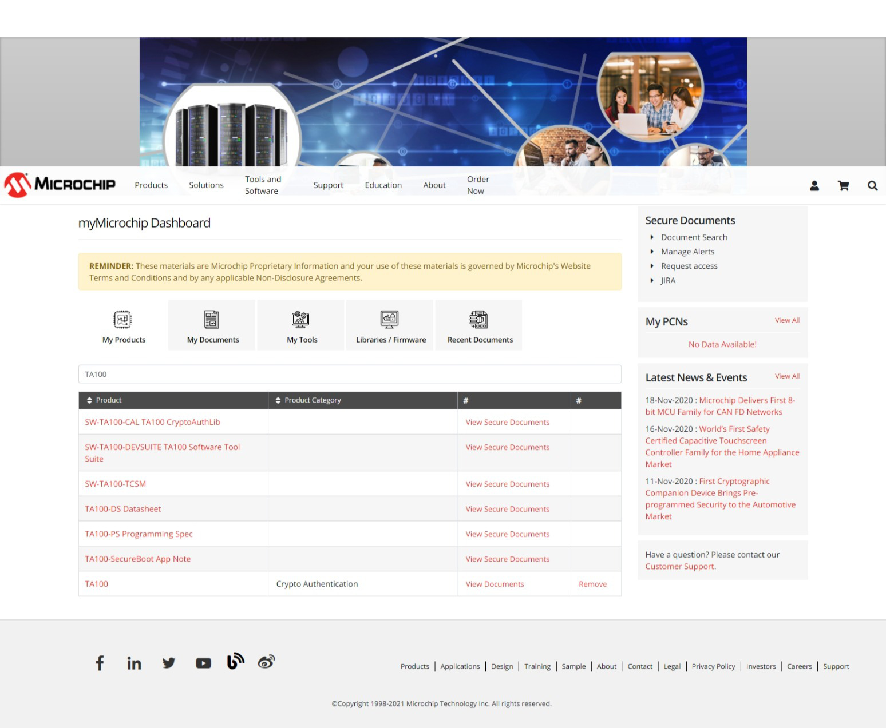Click View All in Latest News & Events
This screenshot has width=886, height=728.
click(x=787, y=376)
